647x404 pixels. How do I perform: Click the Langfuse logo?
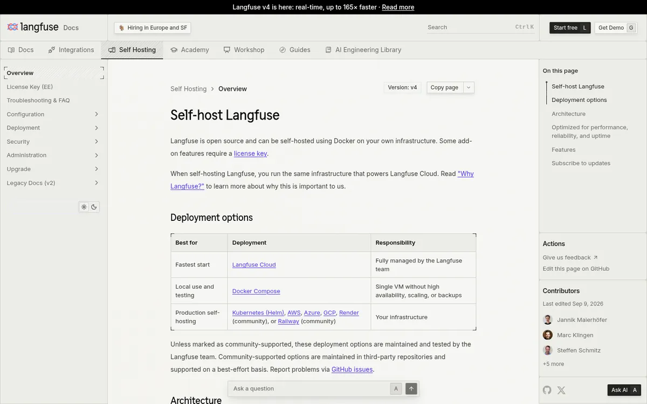(33, 27)
